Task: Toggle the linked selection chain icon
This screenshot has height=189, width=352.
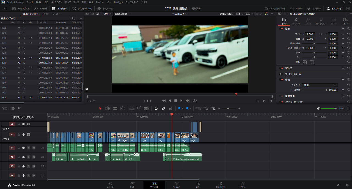Action: 163,108
